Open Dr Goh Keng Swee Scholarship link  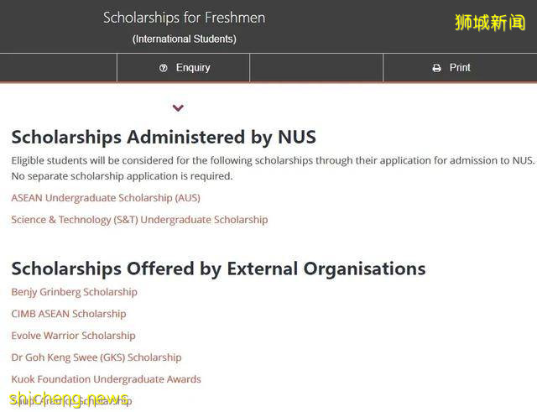[96, 357]
